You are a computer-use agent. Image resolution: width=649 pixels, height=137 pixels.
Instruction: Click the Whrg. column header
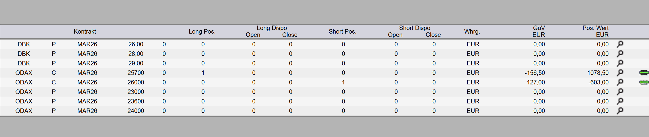472,32
